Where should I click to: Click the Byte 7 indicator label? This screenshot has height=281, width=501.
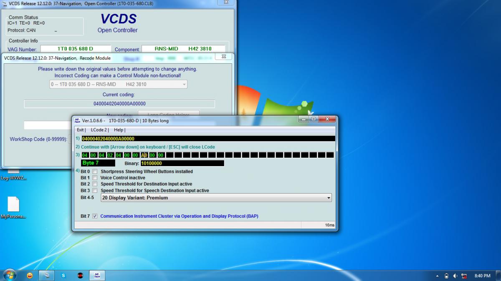(x=98, y=163)
